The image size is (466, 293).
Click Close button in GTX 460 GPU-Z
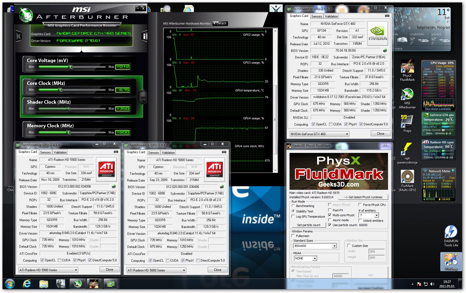click(380, 134)
